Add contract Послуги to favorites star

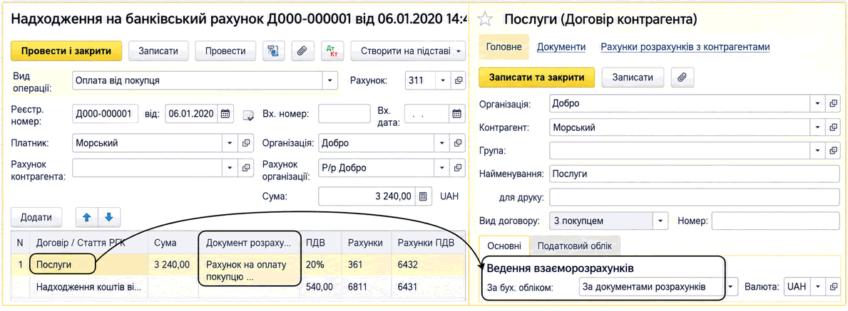click(x=486, y=20)
